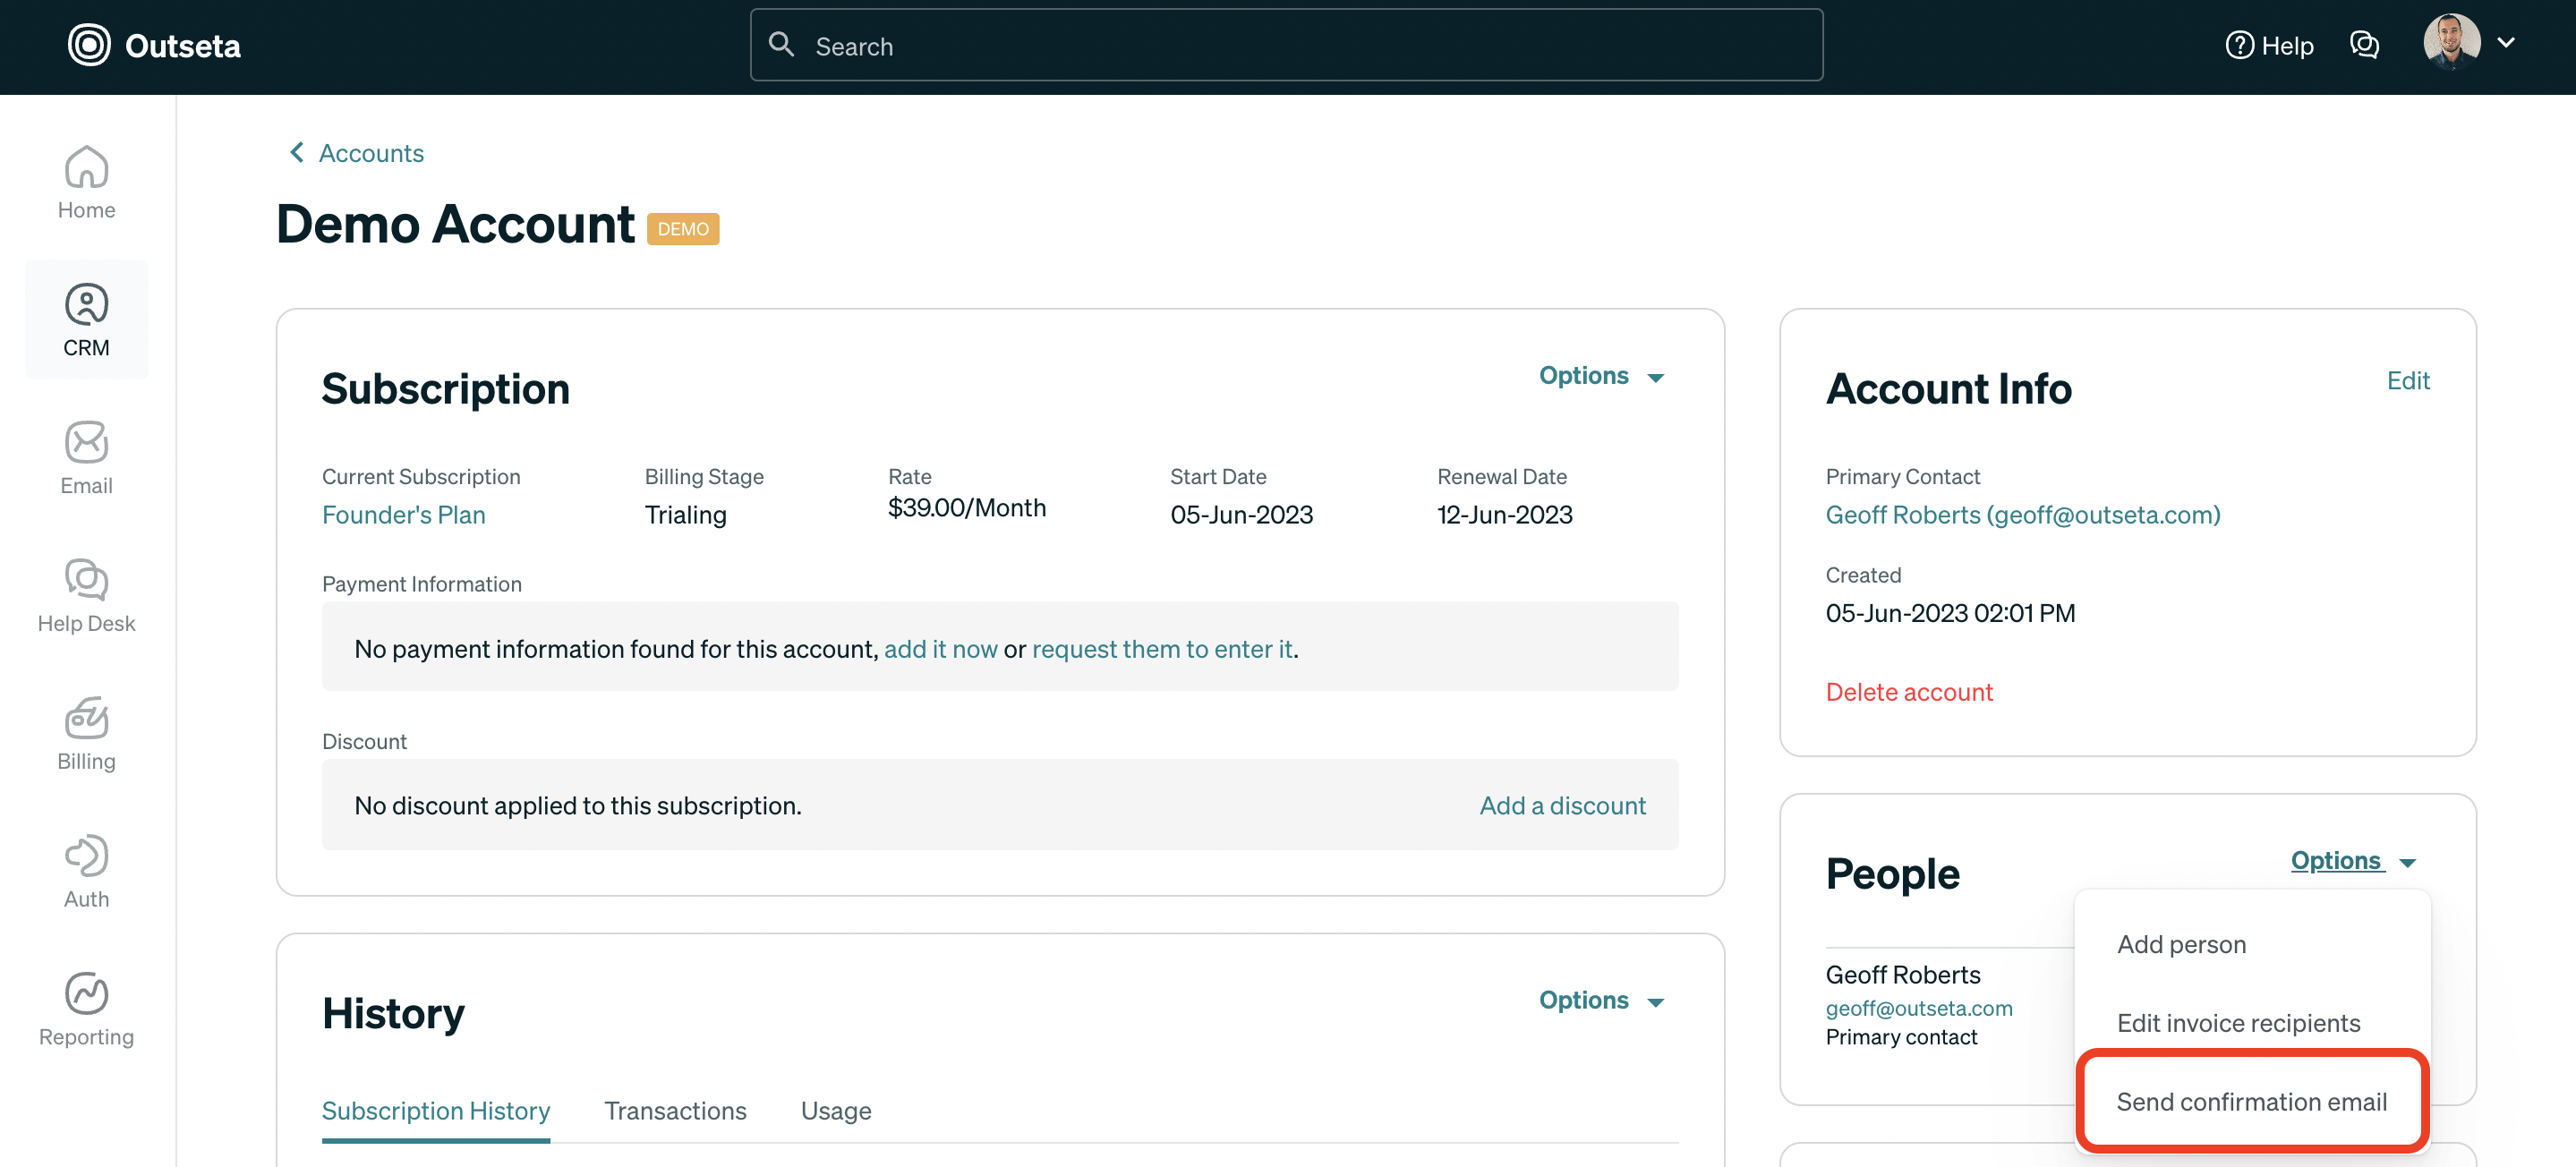The image size is (2576, 1167).
Task: Navigate to Billing via sidebar icon
Action: (x=86, y=733)
